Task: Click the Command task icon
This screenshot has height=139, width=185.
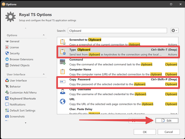Action: click(63, 62)
